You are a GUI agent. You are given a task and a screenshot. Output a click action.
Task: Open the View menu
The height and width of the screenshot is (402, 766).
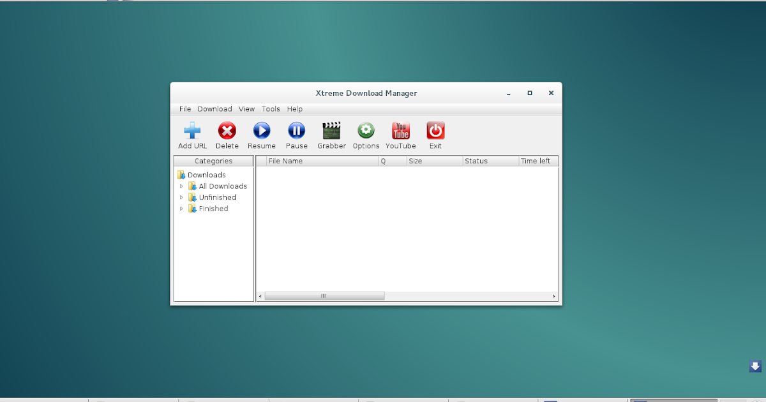click(246, 109)
